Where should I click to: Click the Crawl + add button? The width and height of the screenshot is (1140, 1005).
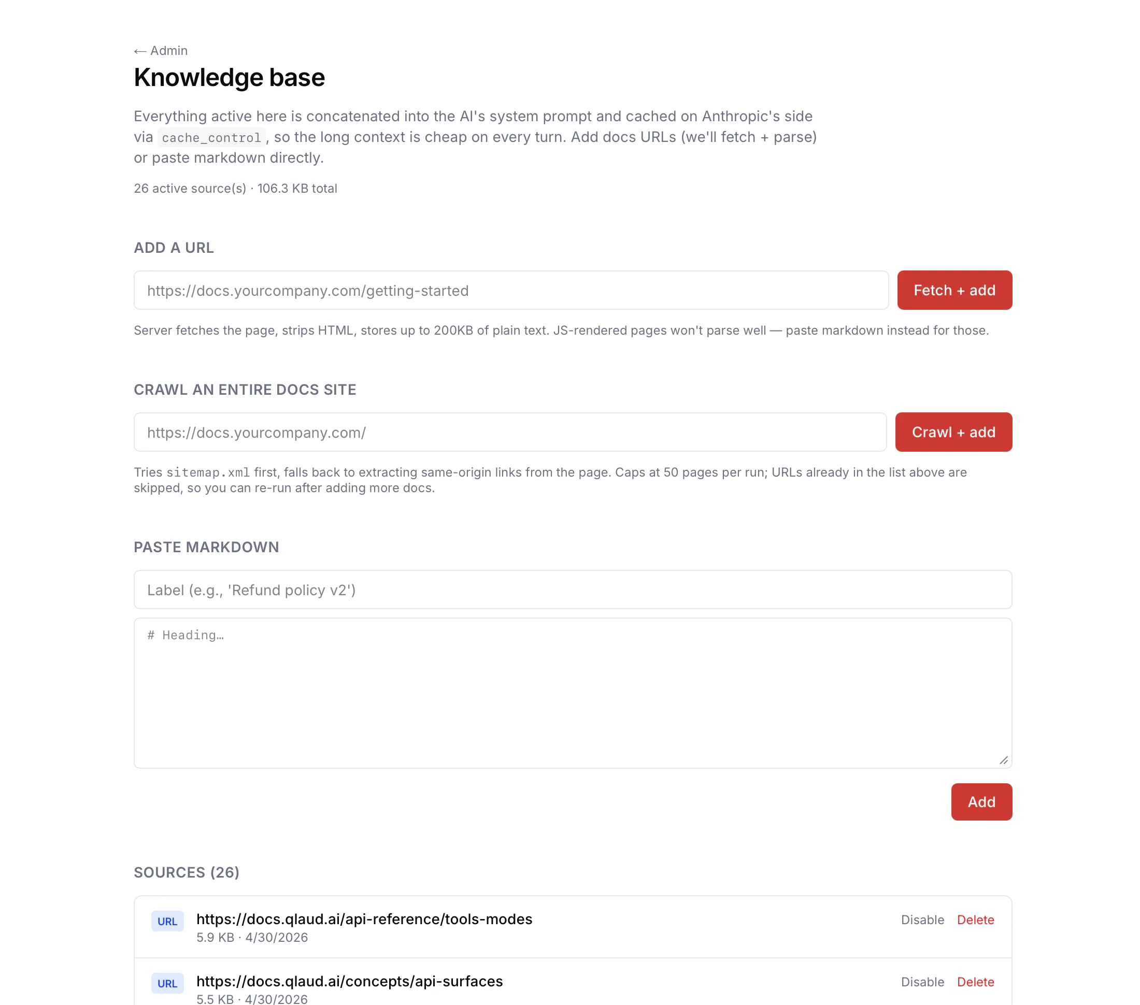(x=953, y=432)
